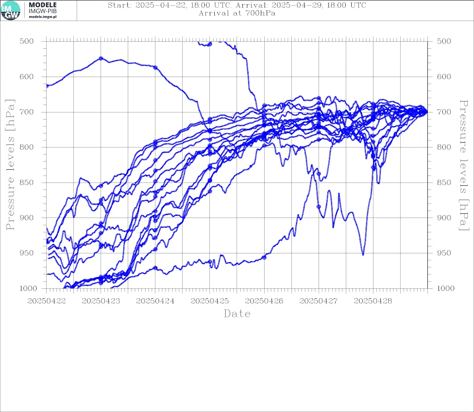The width and height of the screenshot is (474, 412).
Task: Click x-axis label 20250427
Action: 319,301
